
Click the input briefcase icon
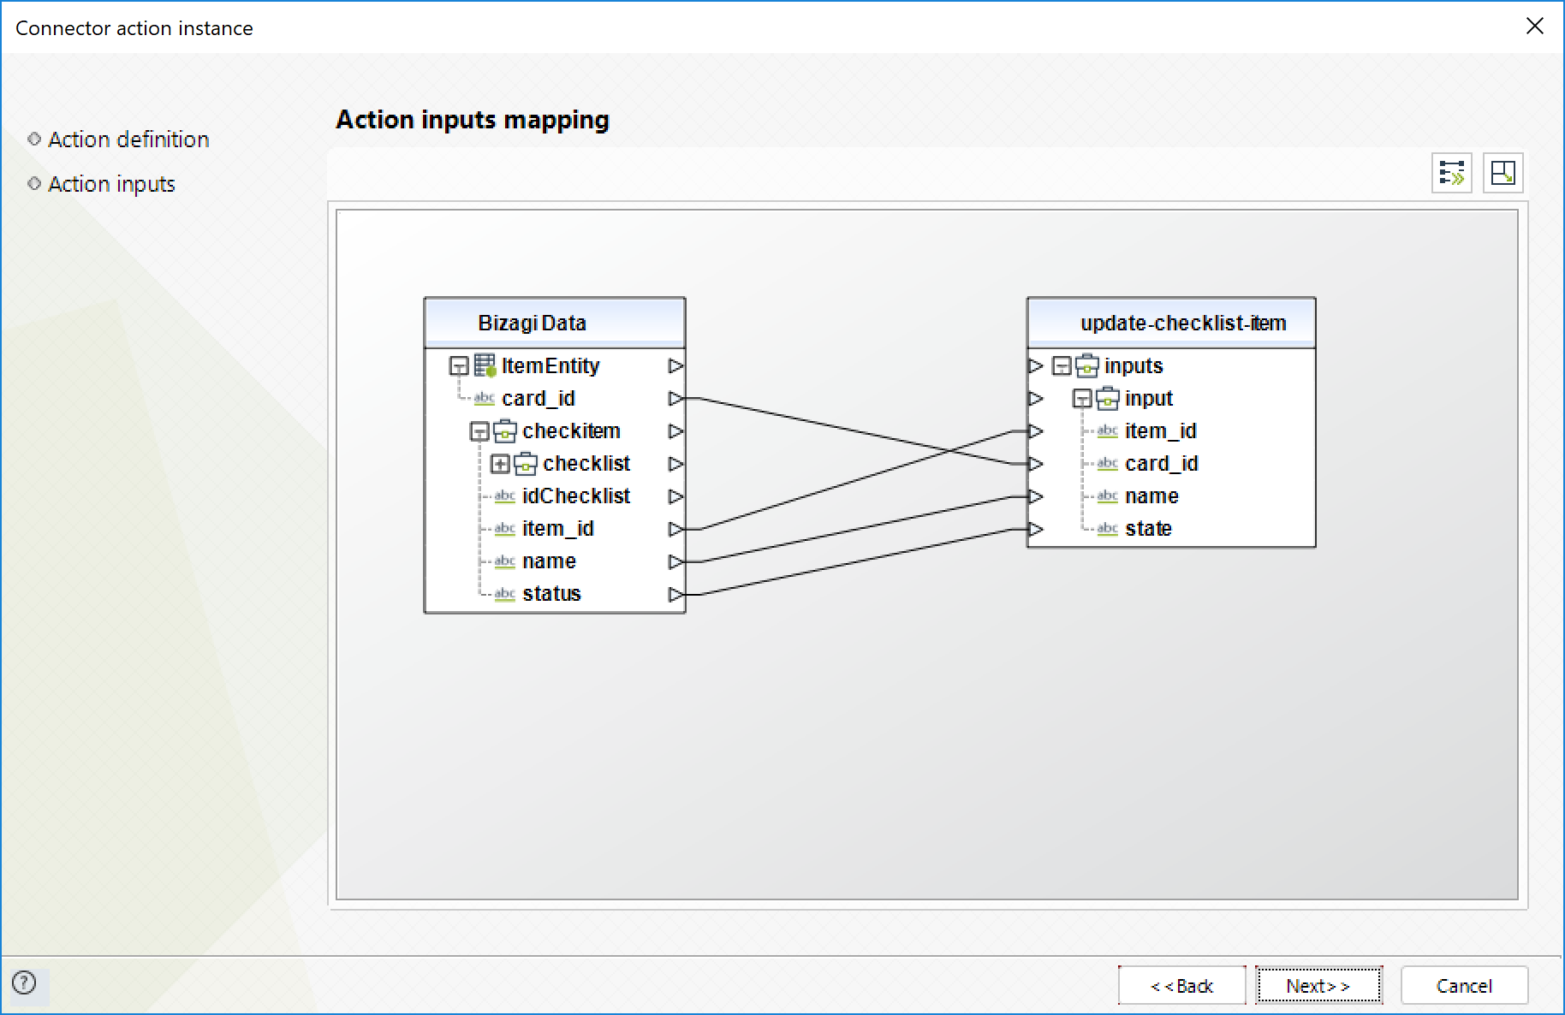click(x=1107, y=398)
